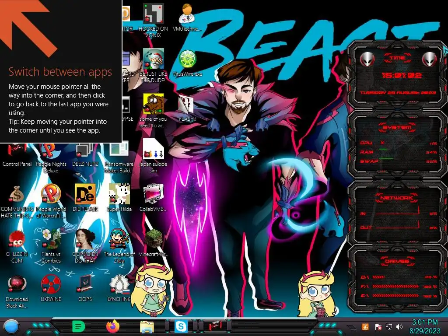448x336 pixels.
Task: Open the network tray icon
Action: click(x=389, y=326)
